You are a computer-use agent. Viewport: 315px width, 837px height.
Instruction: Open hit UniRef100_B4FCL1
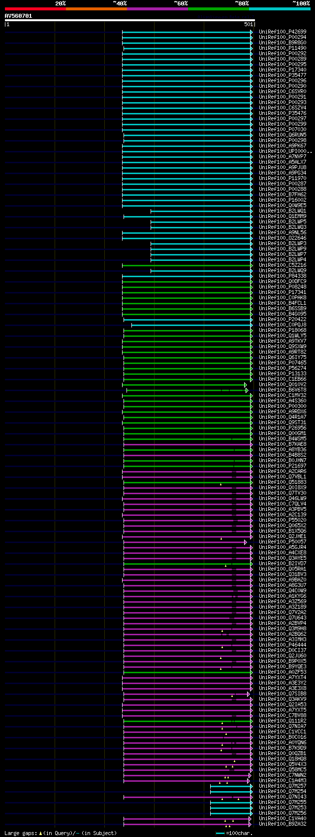(x=283, y=303)
